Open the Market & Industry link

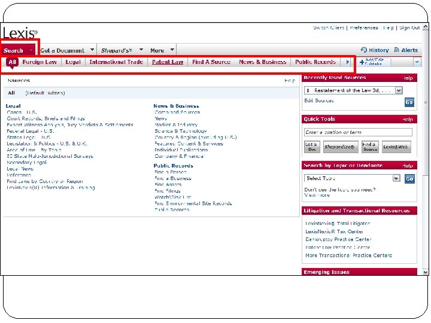[x=176, y=124]
